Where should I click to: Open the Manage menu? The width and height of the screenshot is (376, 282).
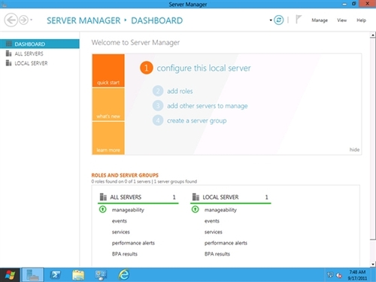tap(320, 20)
